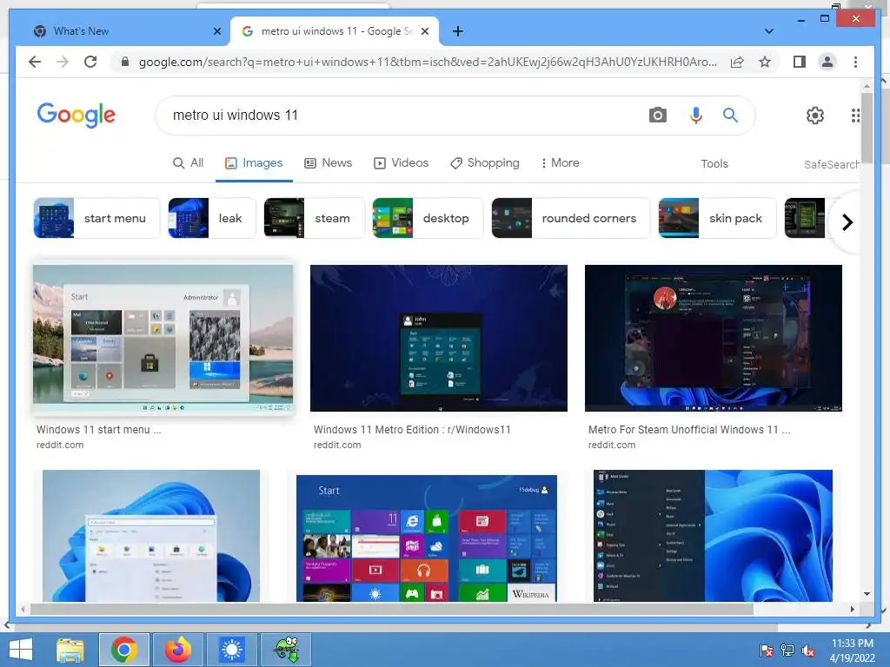The height and width of the screenshot is (667, 890).
Task: Start voice search with the microphone
Action: (696, 116)
